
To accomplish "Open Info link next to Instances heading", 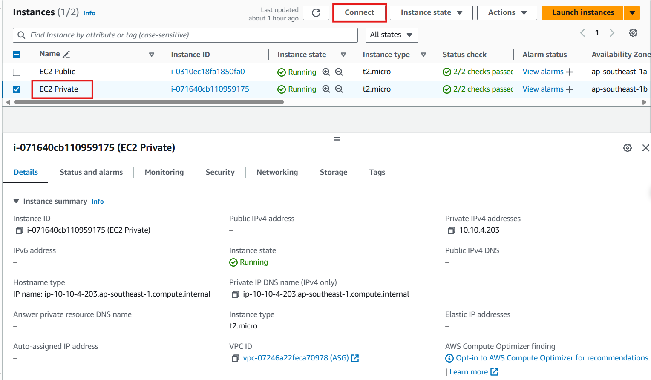I will [x=89, y=13].
